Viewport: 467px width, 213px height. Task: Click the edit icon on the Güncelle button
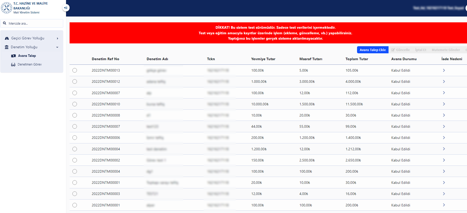coord(393,50)
